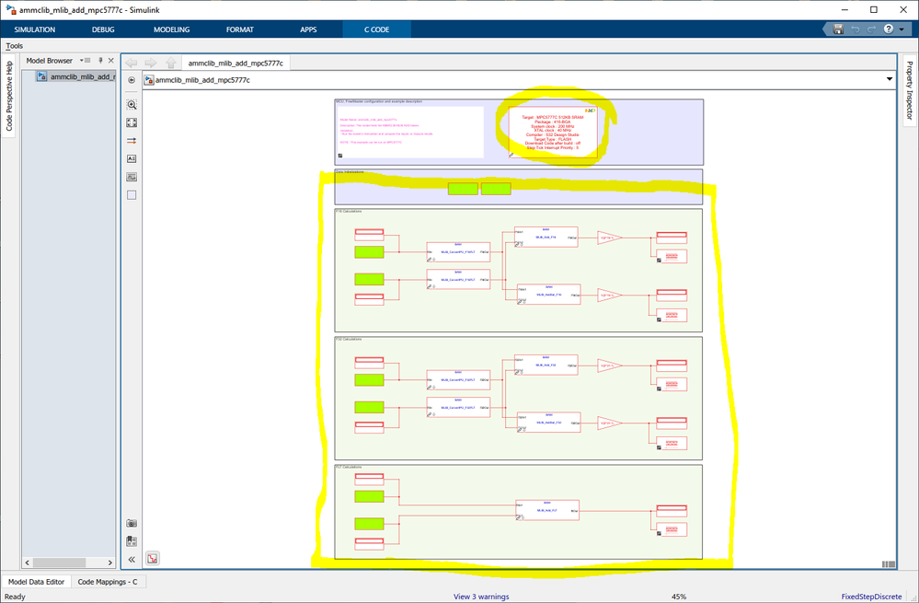
Task: Open Property Inspector side tab
Action: click(x=909, y=90)
